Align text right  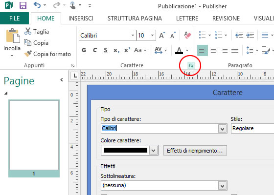(x=224, y=50)
